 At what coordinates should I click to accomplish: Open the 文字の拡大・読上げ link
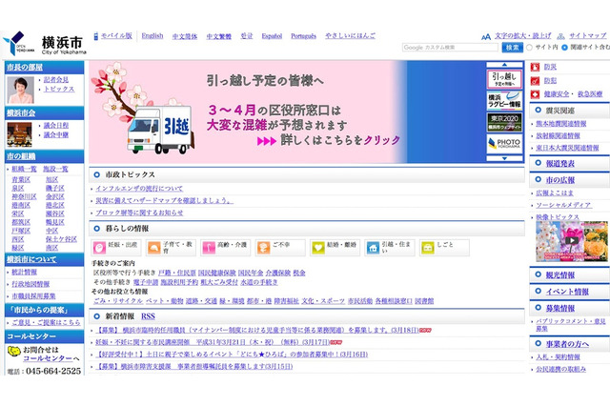coord(523,36)
